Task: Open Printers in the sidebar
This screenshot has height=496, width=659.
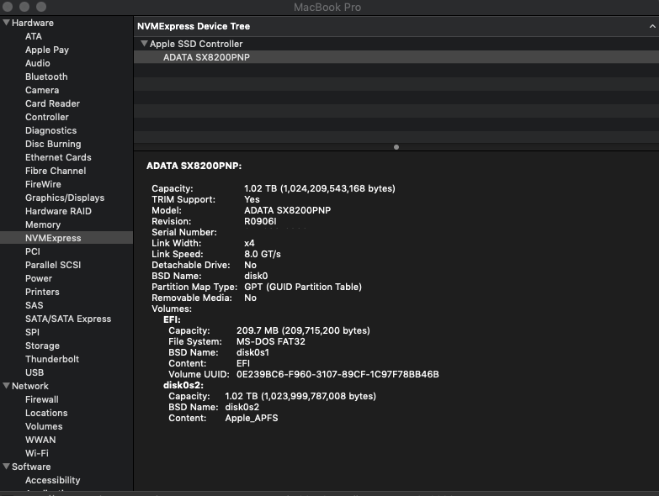Action: (x=42, y=292)
